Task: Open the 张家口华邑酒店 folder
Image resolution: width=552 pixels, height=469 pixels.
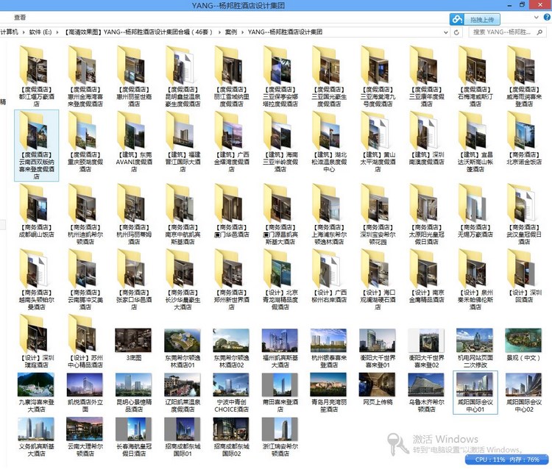Action: coord(134,279)
